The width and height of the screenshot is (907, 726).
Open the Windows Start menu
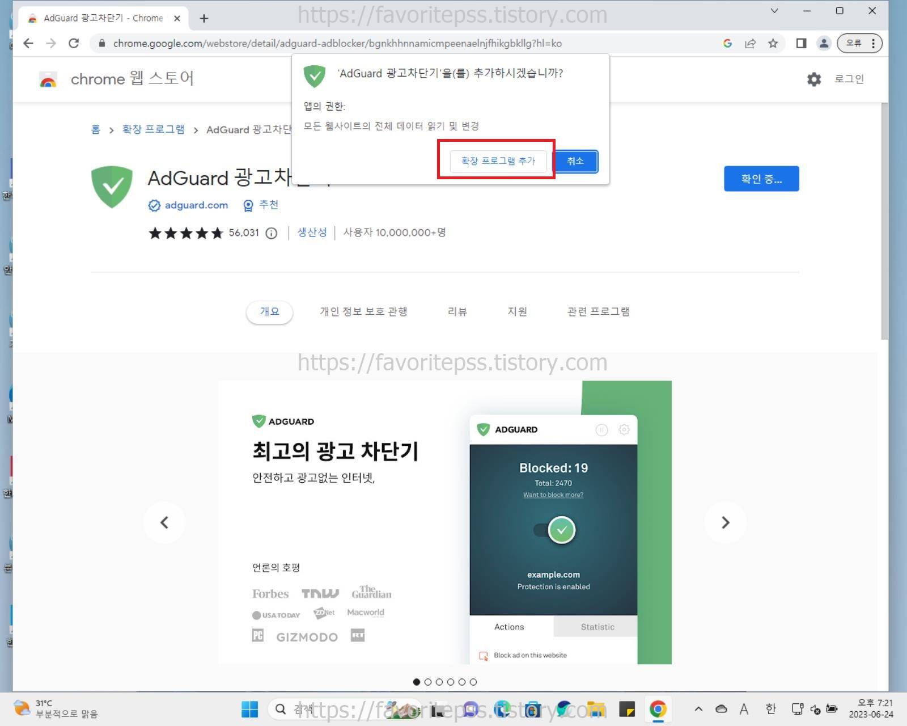pos(249,709)
